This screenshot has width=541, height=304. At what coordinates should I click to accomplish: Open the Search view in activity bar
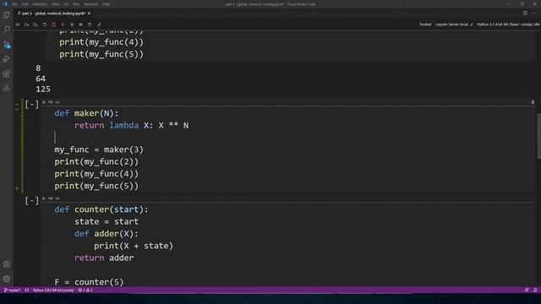pyautogui.click(x=6, y=30)
